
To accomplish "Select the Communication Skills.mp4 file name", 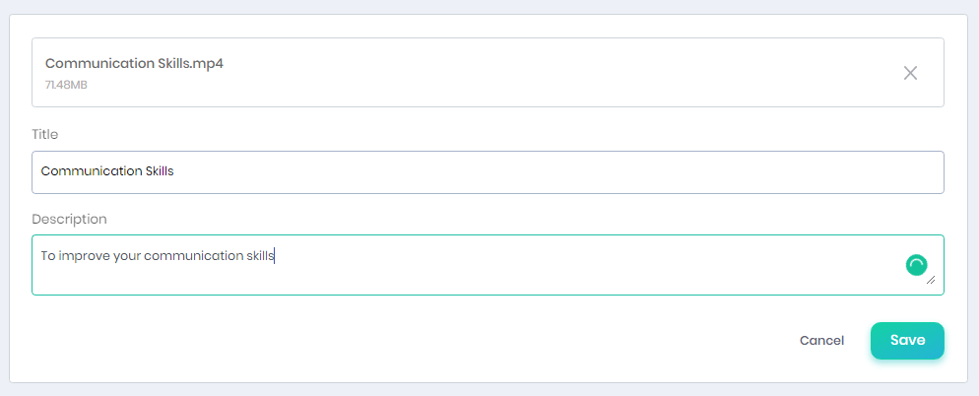I will pos(134,64).
